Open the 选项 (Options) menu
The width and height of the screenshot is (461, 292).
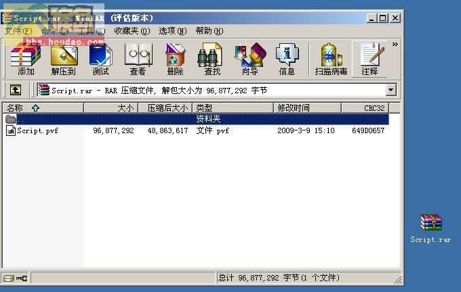tap(173, 31)
